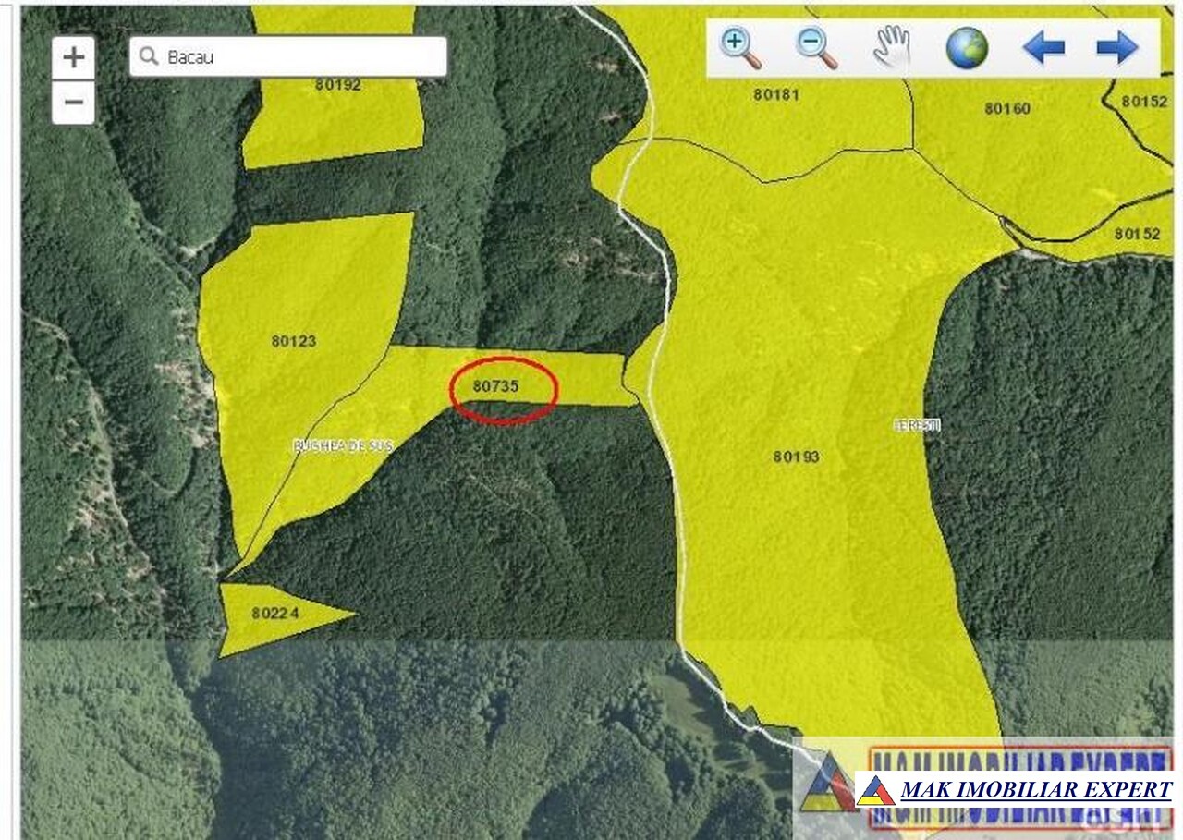Select lower parcel 80152 near right edge
This screenshot has width=1183, height=840.
point(1137,235)
